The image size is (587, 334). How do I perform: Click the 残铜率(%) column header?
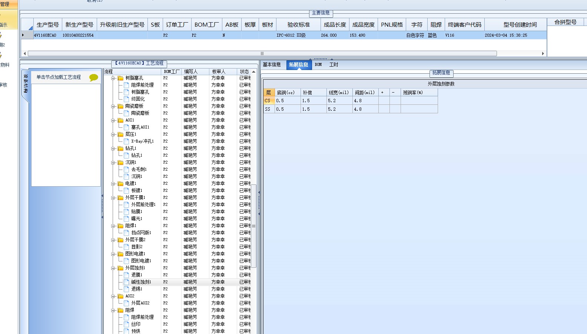419,93
